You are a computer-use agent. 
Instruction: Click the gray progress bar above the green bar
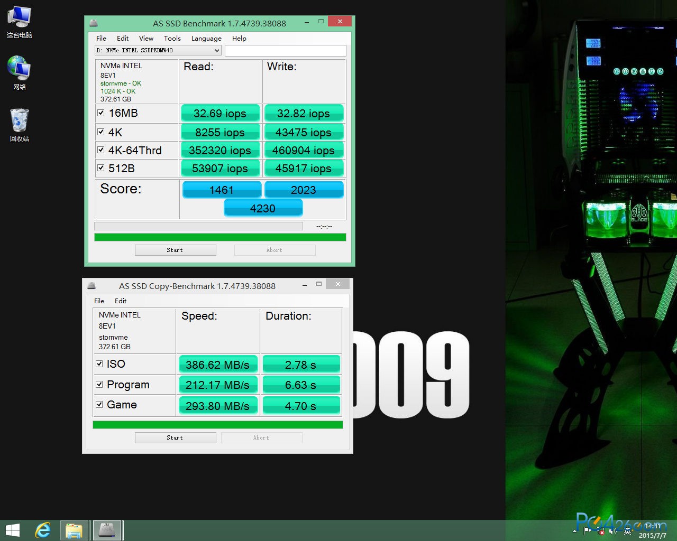click(198, 226)
